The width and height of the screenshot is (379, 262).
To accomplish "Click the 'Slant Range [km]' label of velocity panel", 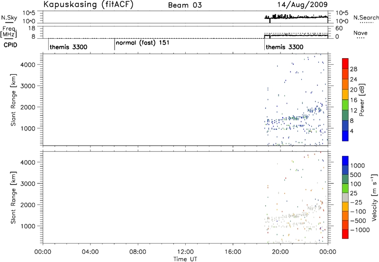I will (x=13, y=198).
